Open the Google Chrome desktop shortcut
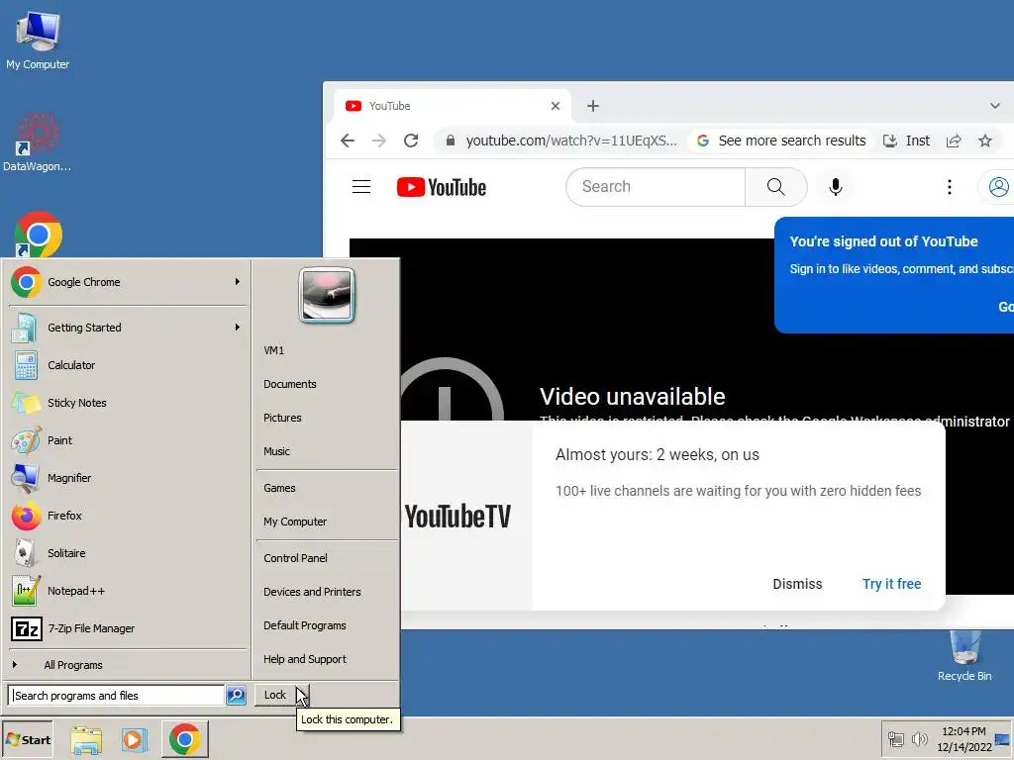 click(x=39, y=235)
